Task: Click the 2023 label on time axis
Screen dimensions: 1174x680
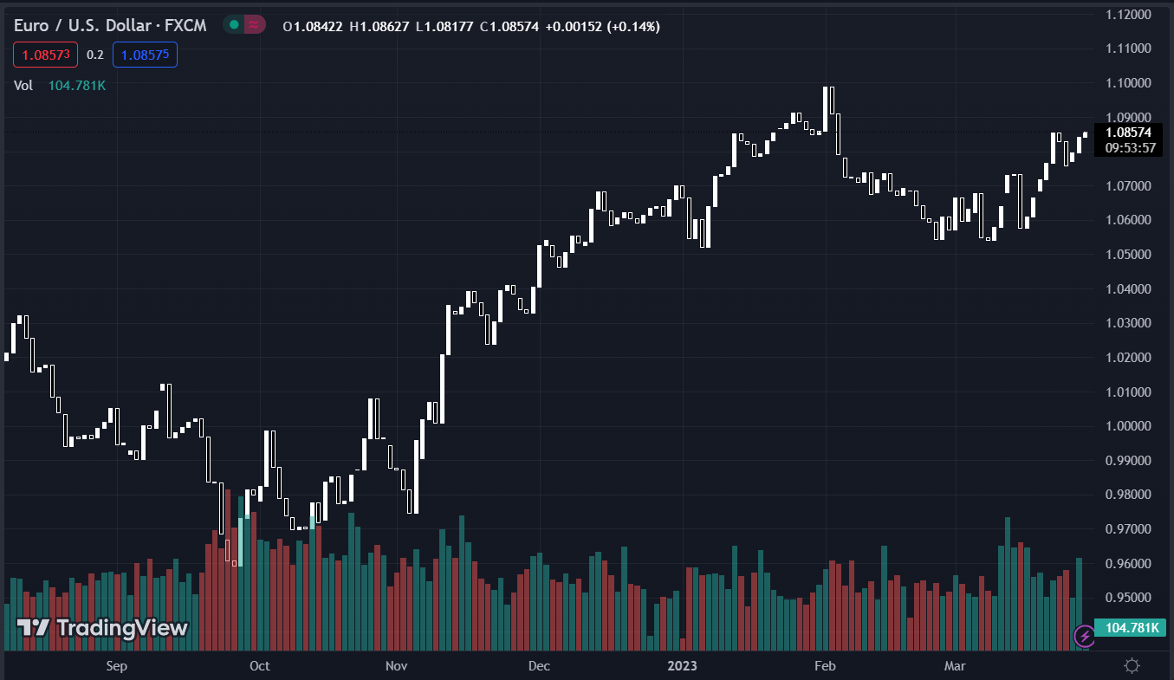Action: point(682,665)
